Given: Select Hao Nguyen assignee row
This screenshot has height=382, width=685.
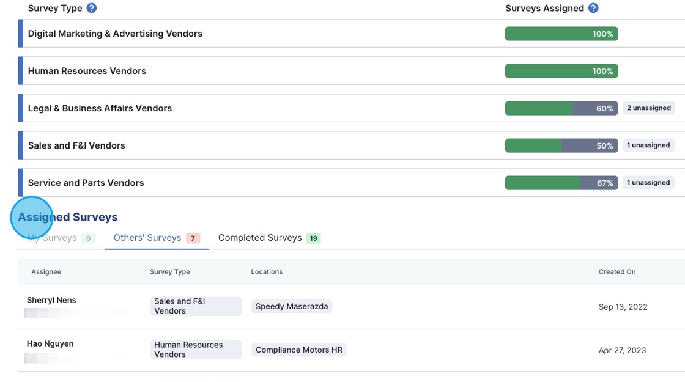Looking at the screenshot, I should (50, 343).
